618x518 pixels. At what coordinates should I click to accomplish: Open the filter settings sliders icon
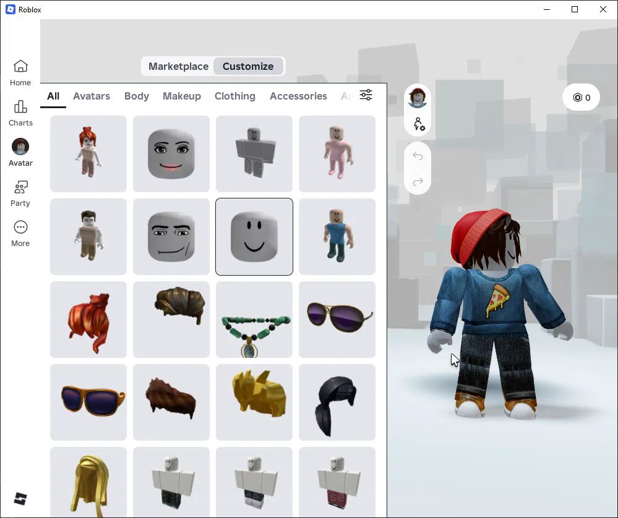pos(366,95)
